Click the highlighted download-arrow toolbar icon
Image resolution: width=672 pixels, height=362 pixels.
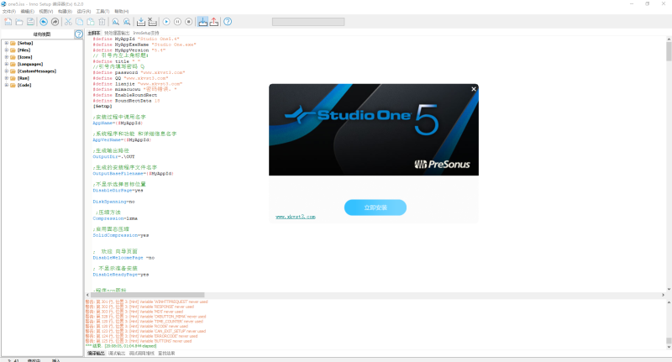202,22
